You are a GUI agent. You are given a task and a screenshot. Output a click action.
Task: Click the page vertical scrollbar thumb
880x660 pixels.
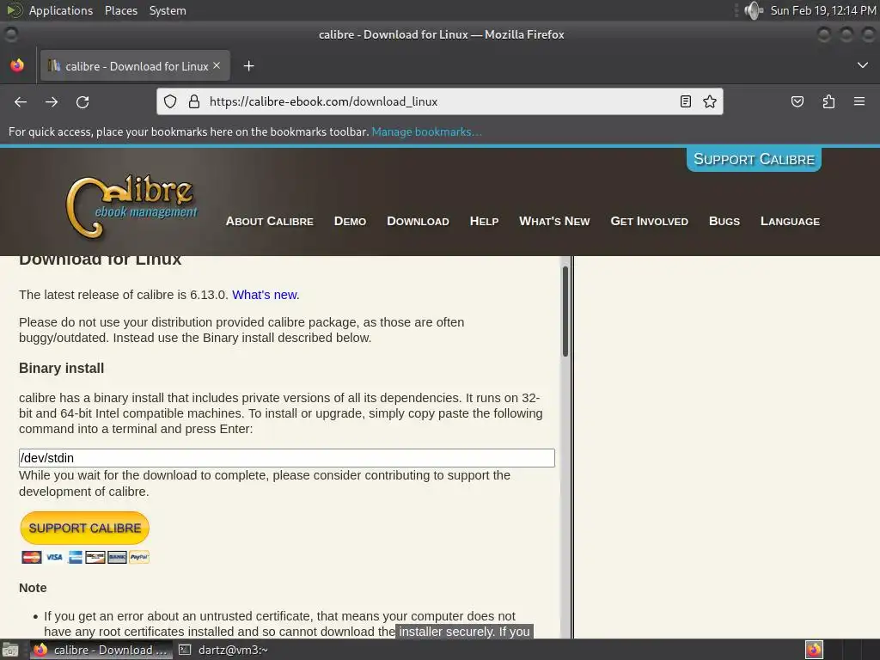point(565,311)
